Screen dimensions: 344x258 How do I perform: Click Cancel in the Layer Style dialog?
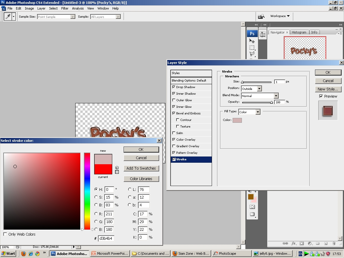pos(328,81)
